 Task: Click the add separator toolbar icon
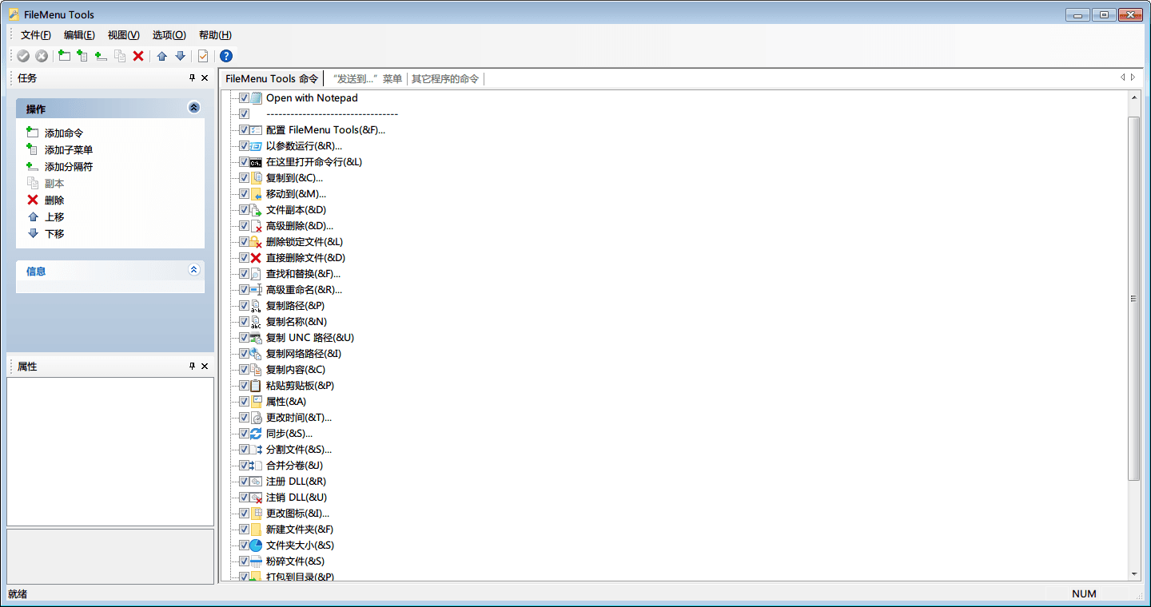pos(101,56)
